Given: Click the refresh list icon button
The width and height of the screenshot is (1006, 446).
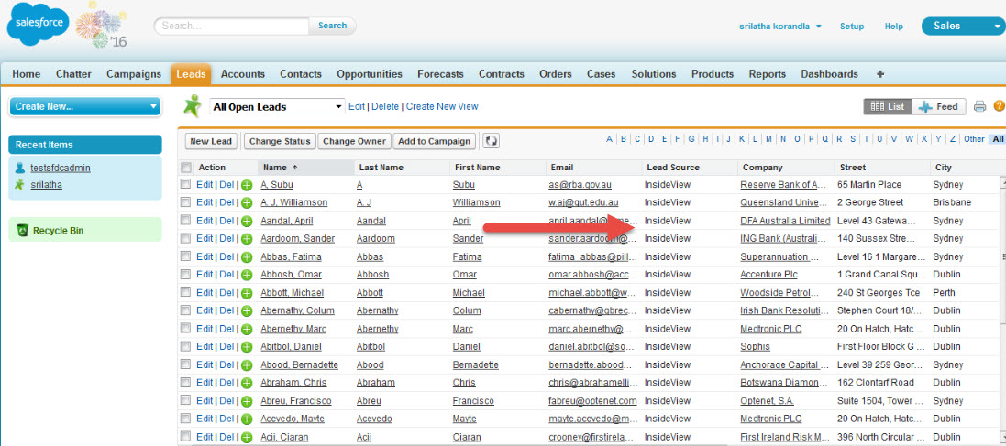Looking at the screenshot, I should [491, 141].
